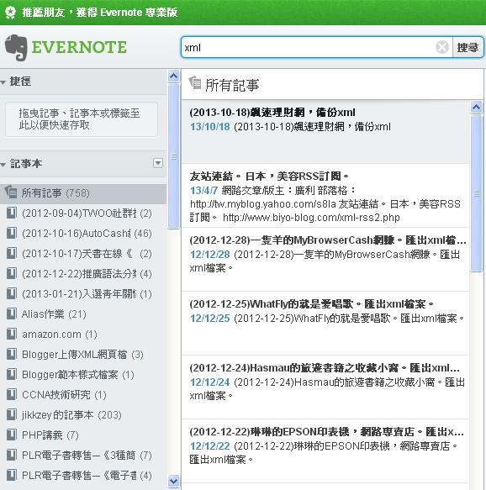Click the 12/12/25 date label
This screenshot has height=490, width=486.
[x=210, y=319]
